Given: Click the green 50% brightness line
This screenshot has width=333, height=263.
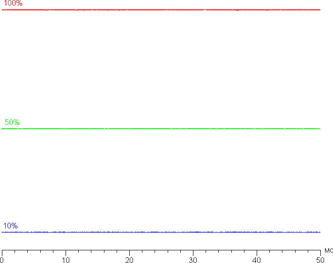Looking at the screenshot, I should pyautogui.click(x=161, y=129).
